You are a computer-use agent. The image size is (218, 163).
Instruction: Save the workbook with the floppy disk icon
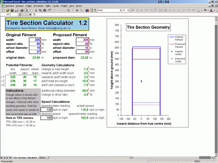[x=12, y=10]
